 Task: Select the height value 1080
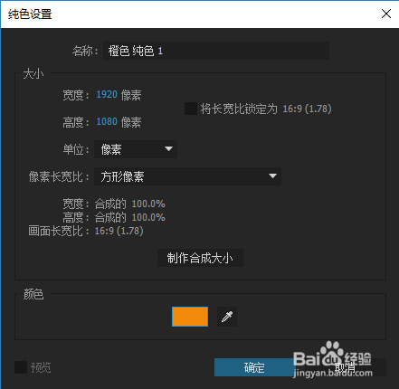pyautogui.click(x=107, y=122)
